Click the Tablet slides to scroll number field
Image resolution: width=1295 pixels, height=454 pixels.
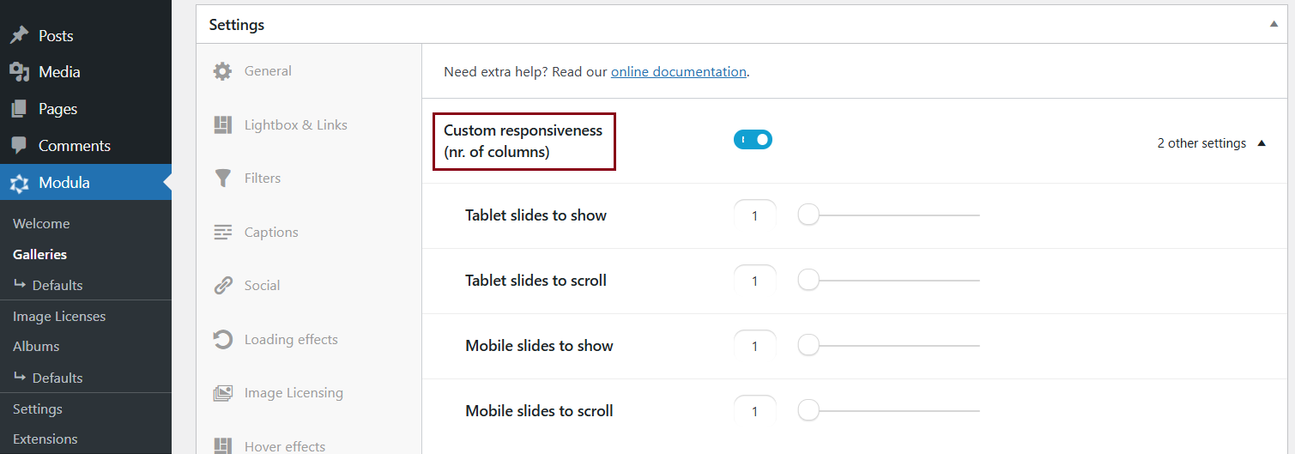pyautogui.click(x=754, y=281)
